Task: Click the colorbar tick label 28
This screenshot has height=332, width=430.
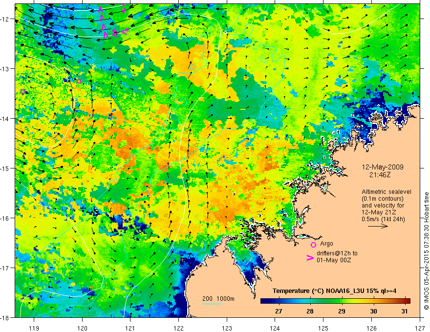Action: (x=310, y=311)
